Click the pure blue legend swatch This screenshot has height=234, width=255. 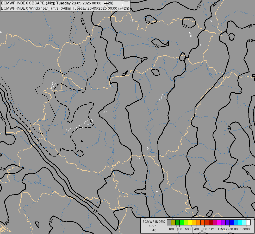pyautogui.click(x=232, y=223)
